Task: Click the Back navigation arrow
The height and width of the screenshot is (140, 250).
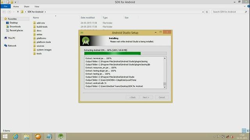Action: tap(4, 12)
